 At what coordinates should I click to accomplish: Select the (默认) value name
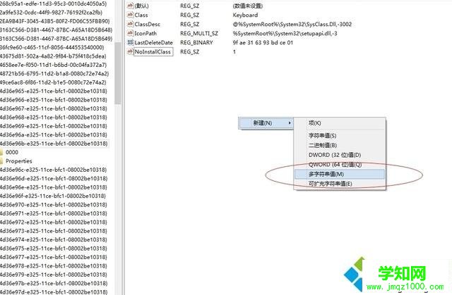(141, 6)
